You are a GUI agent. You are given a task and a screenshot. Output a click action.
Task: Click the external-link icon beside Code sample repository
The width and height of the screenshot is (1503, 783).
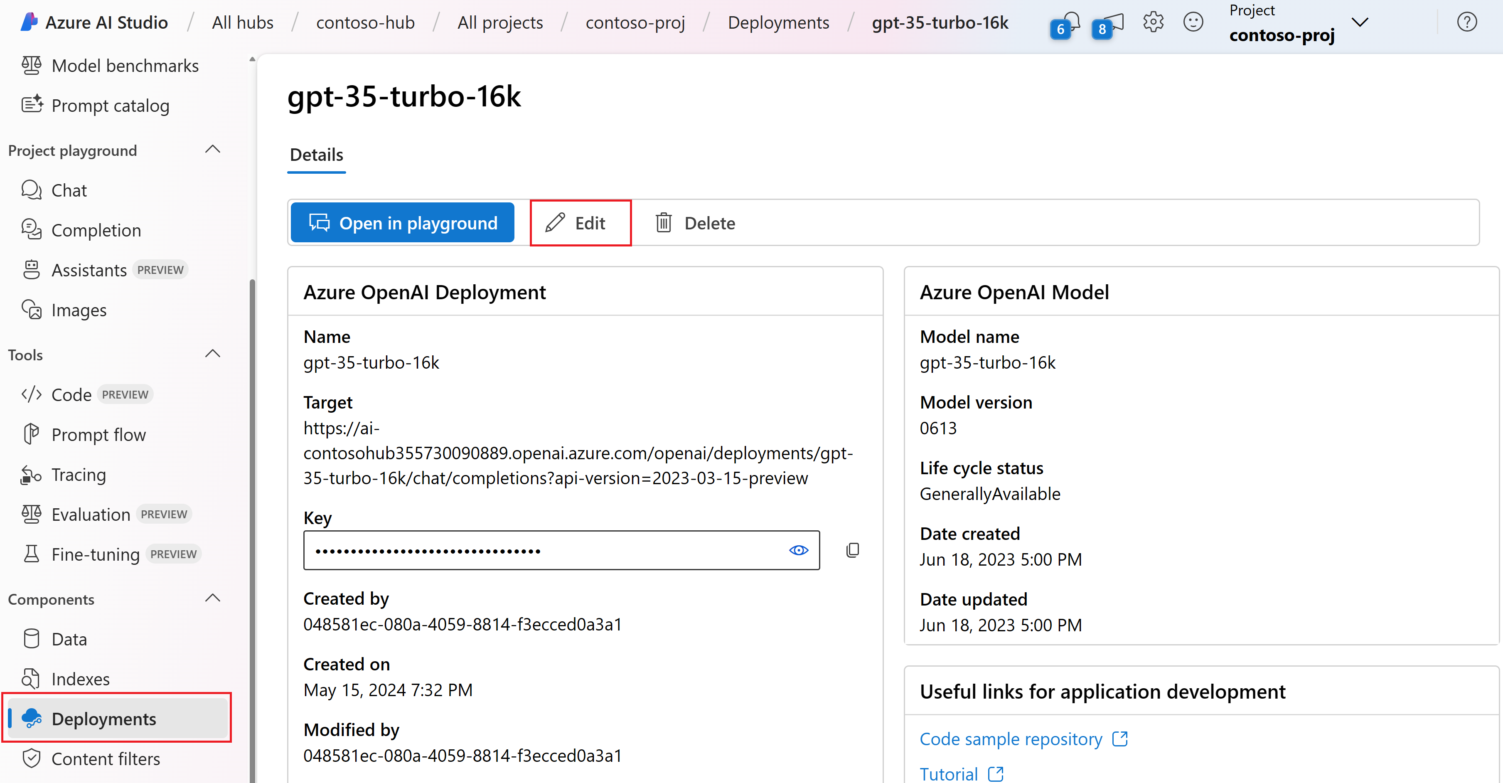pos(1119,739)
